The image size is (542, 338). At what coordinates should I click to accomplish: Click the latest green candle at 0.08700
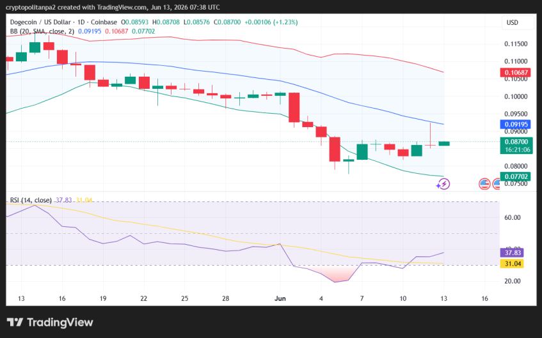(x=444, y=143)
